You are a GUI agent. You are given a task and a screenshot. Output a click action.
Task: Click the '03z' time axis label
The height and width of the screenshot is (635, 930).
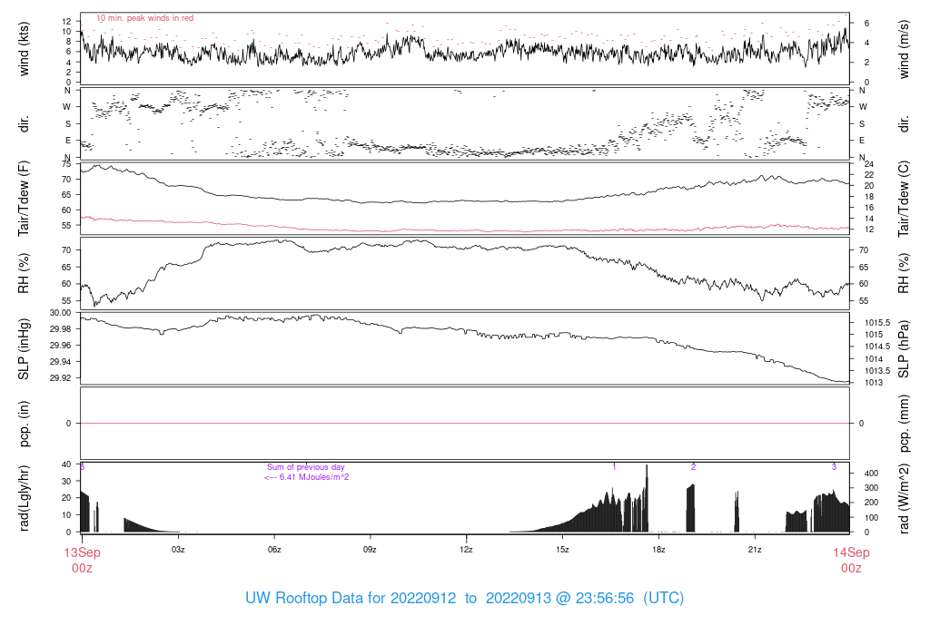point(178,550)
